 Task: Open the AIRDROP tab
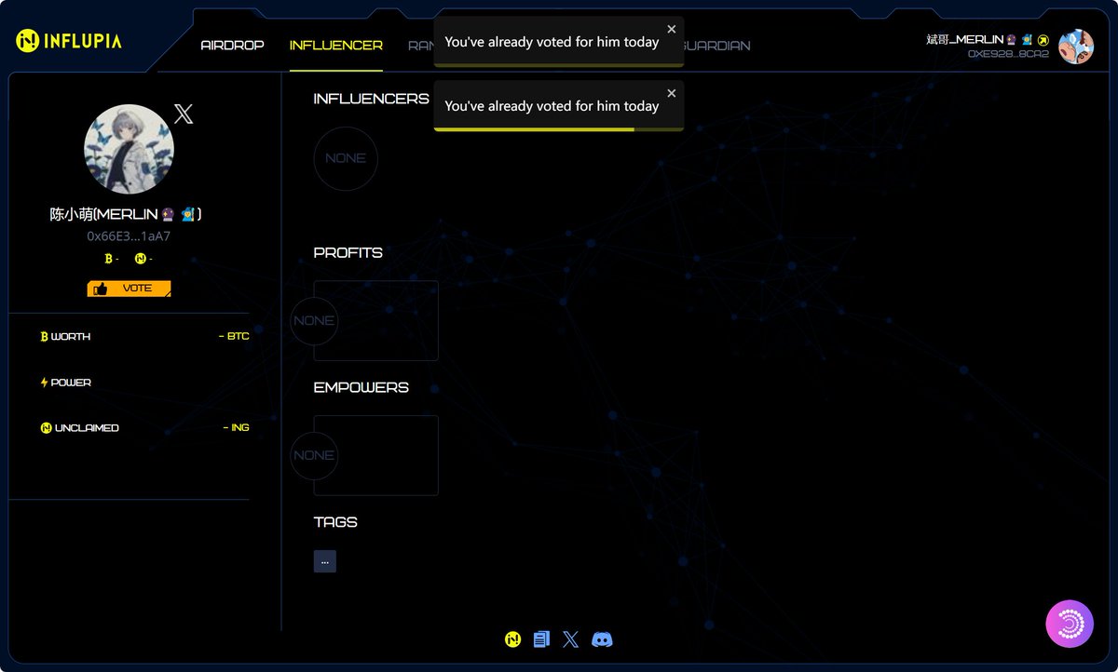point(233,46)
